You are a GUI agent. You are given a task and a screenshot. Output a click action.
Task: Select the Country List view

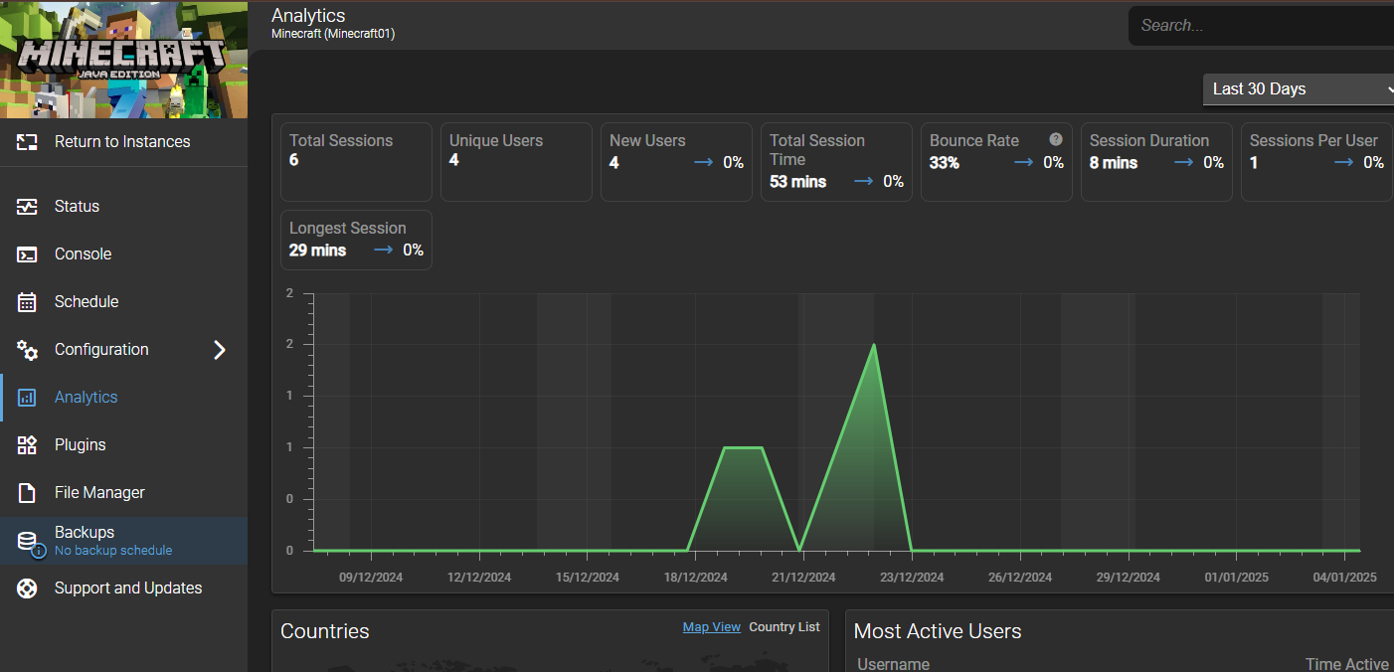pyautogui.click(x=784, y=627)
